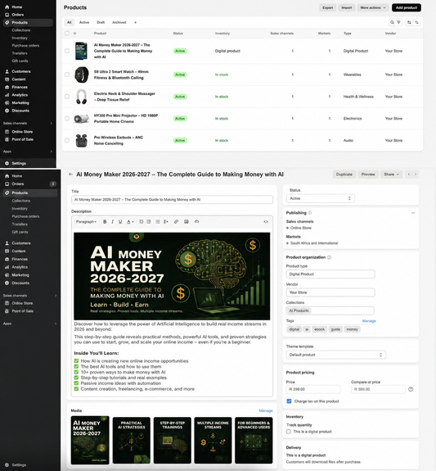Screen dimensions: 436x471
Task: Open Analytics in the upper sidebar
Action: [x=20, y=95]
